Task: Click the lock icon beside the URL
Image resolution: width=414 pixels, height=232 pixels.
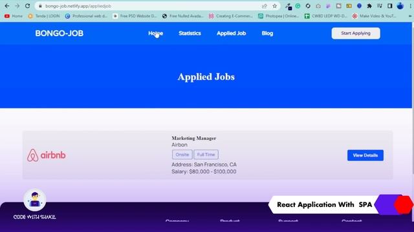Action: pos(40,6)
